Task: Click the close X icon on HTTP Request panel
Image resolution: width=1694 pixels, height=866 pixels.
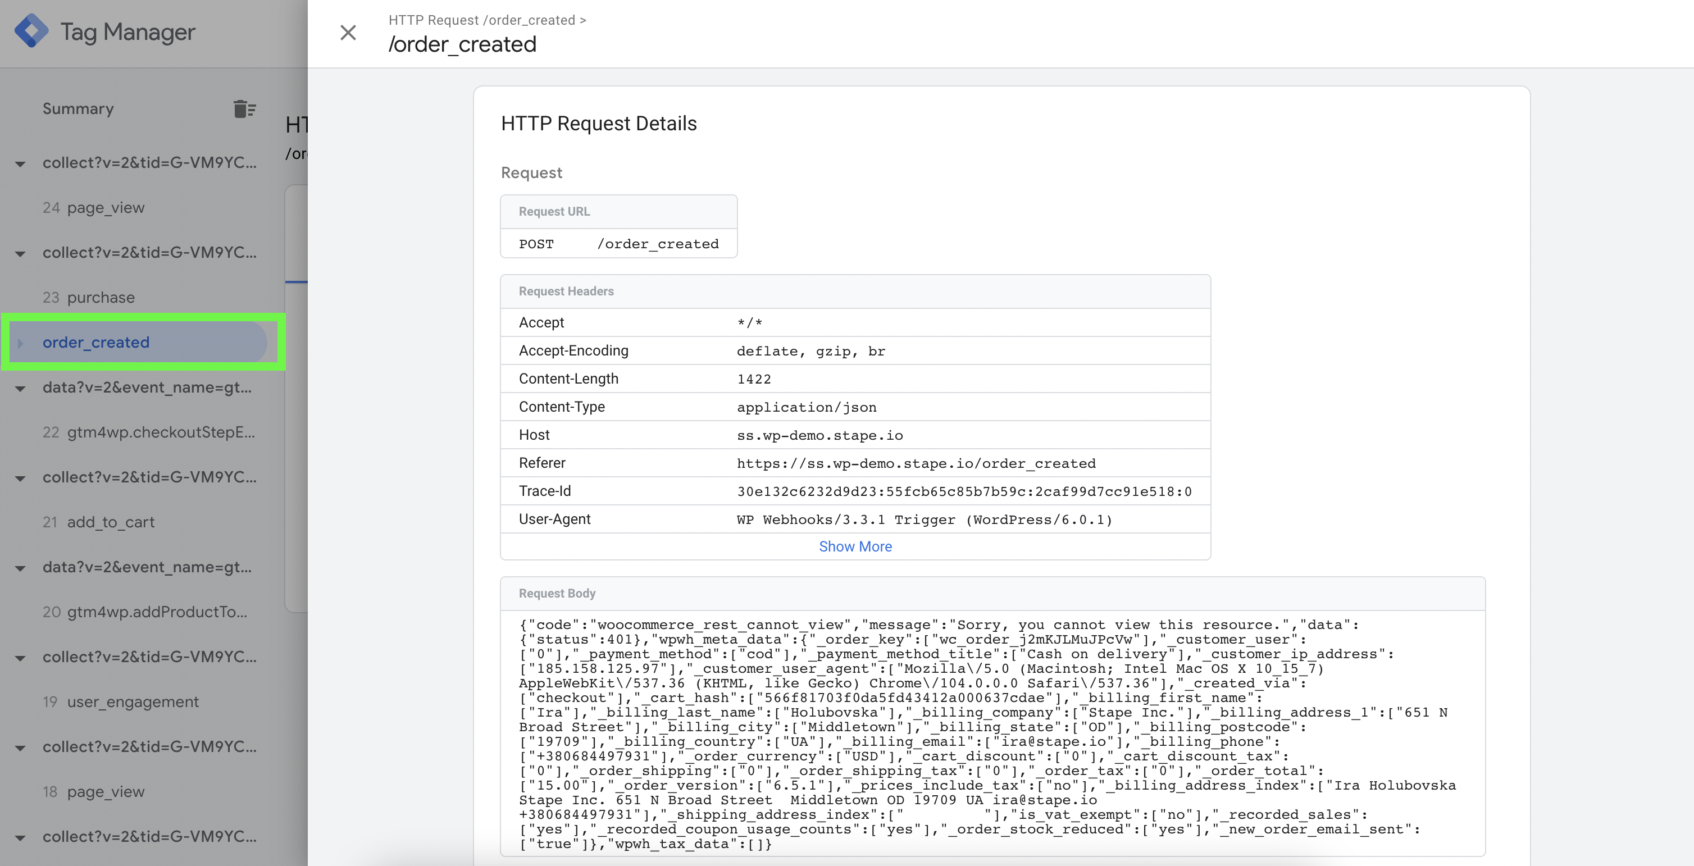Action: tap(348, 31)
